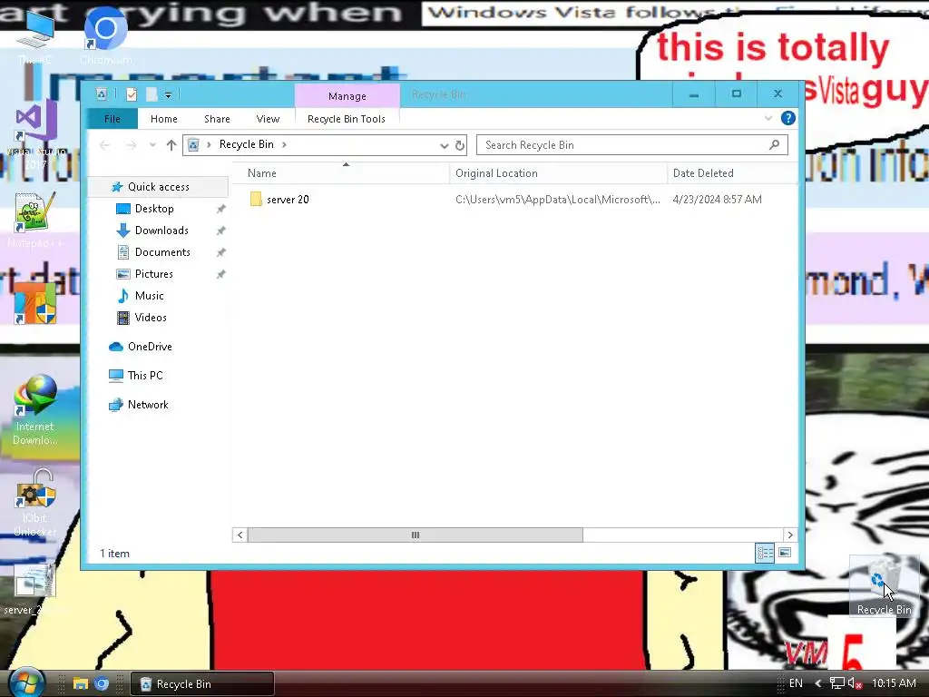Screen dimensions: 929x697
Task: Launch Chromium from the taskbar
Action: pyautogui.click(x=102, y=684)
